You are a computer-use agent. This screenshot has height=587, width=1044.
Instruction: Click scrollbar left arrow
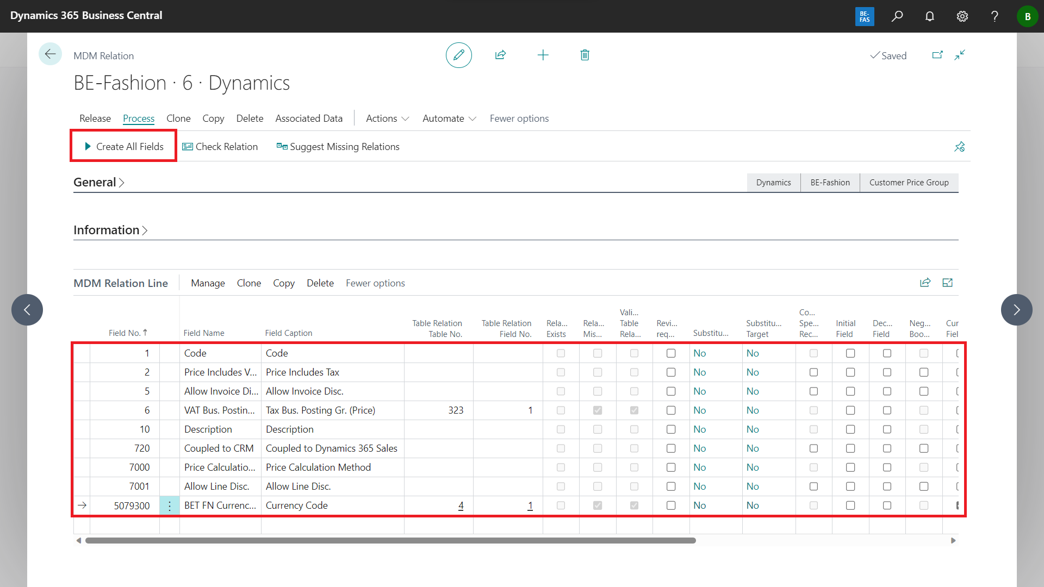point(79,540)
